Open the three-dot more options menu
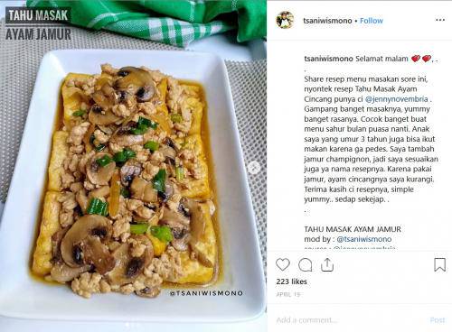The height and width of the screenshot is (332, 452). [x=440, y=20]
